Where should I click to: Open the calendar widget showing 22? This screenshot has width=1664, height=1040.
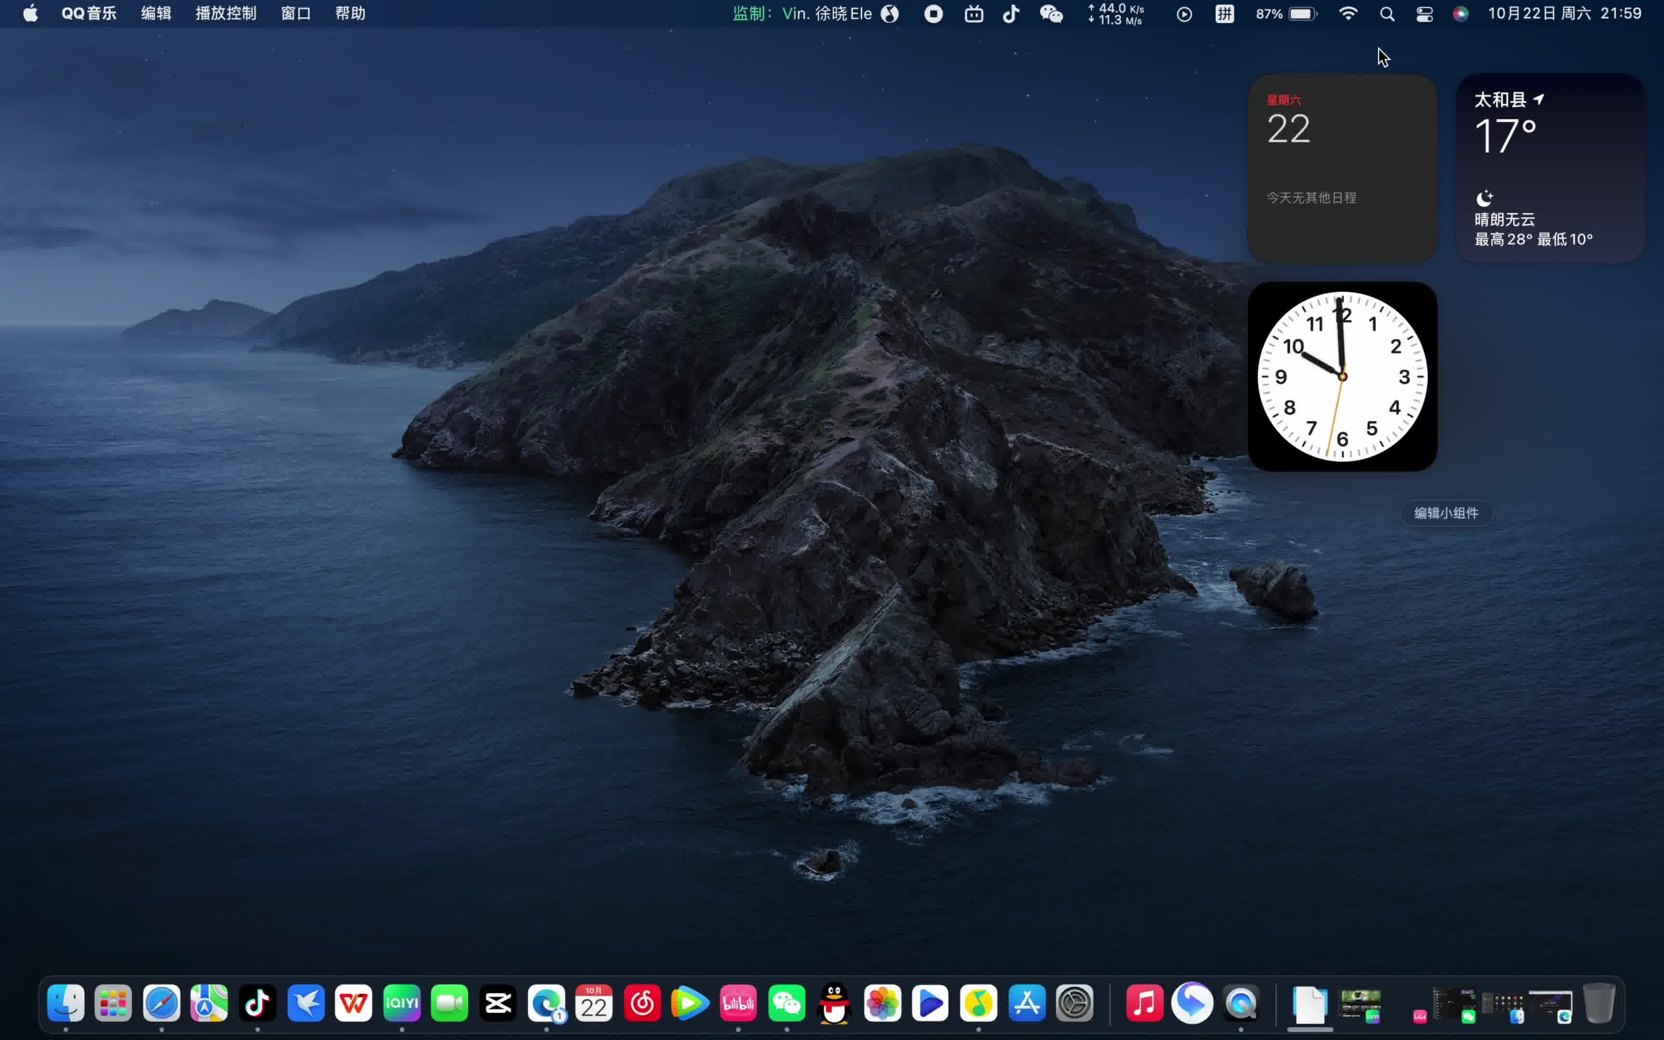coord(1342,169)
